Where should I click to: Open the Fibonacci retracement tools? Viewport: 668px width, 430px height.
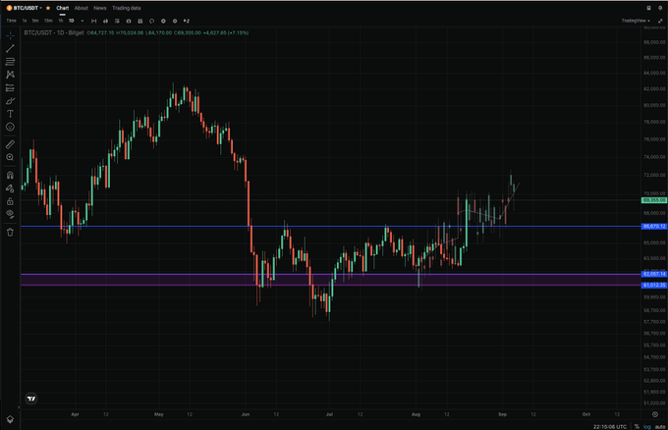(x=10, y=62)
